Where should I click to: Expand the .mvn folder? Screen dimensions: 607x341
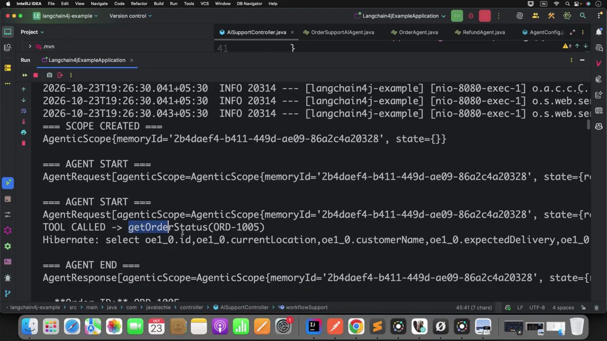tap(30, 46)
